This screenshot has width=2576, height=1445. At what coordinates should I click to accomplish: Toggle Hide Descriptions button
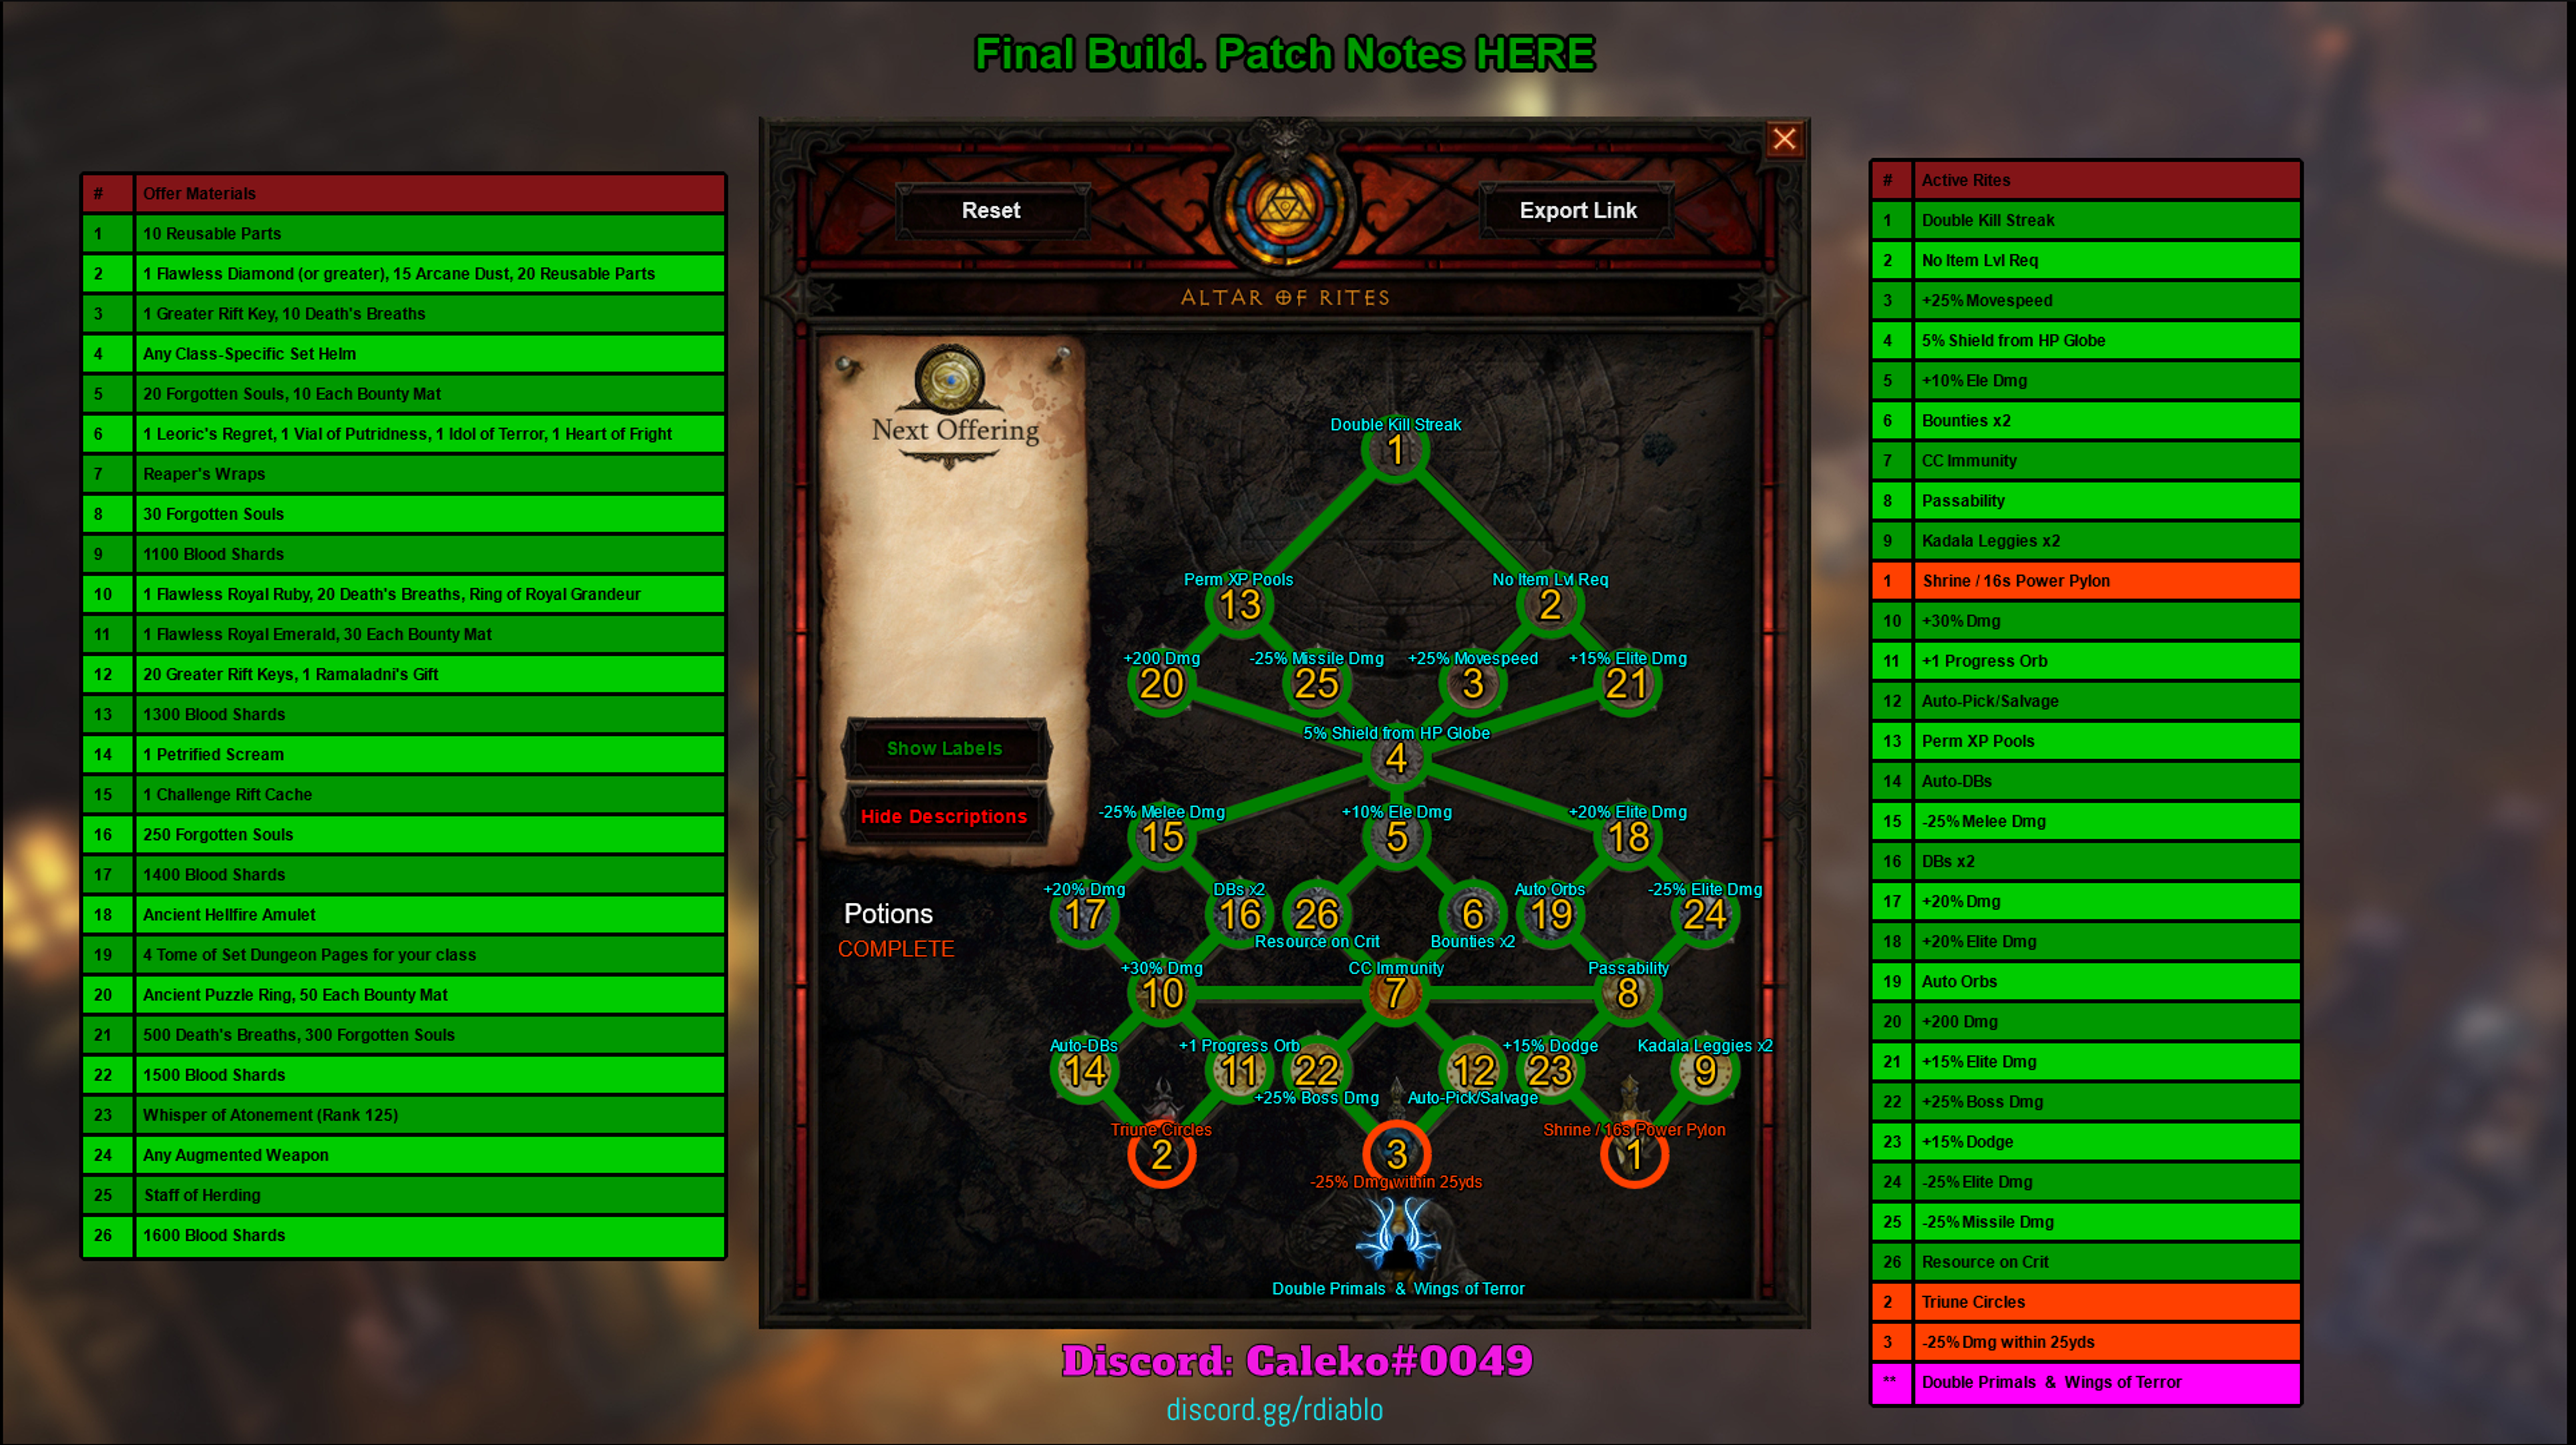tap(947, 815)
